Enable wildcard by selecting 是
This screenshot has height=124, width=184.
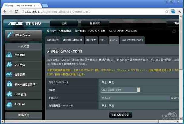[103, 106]
